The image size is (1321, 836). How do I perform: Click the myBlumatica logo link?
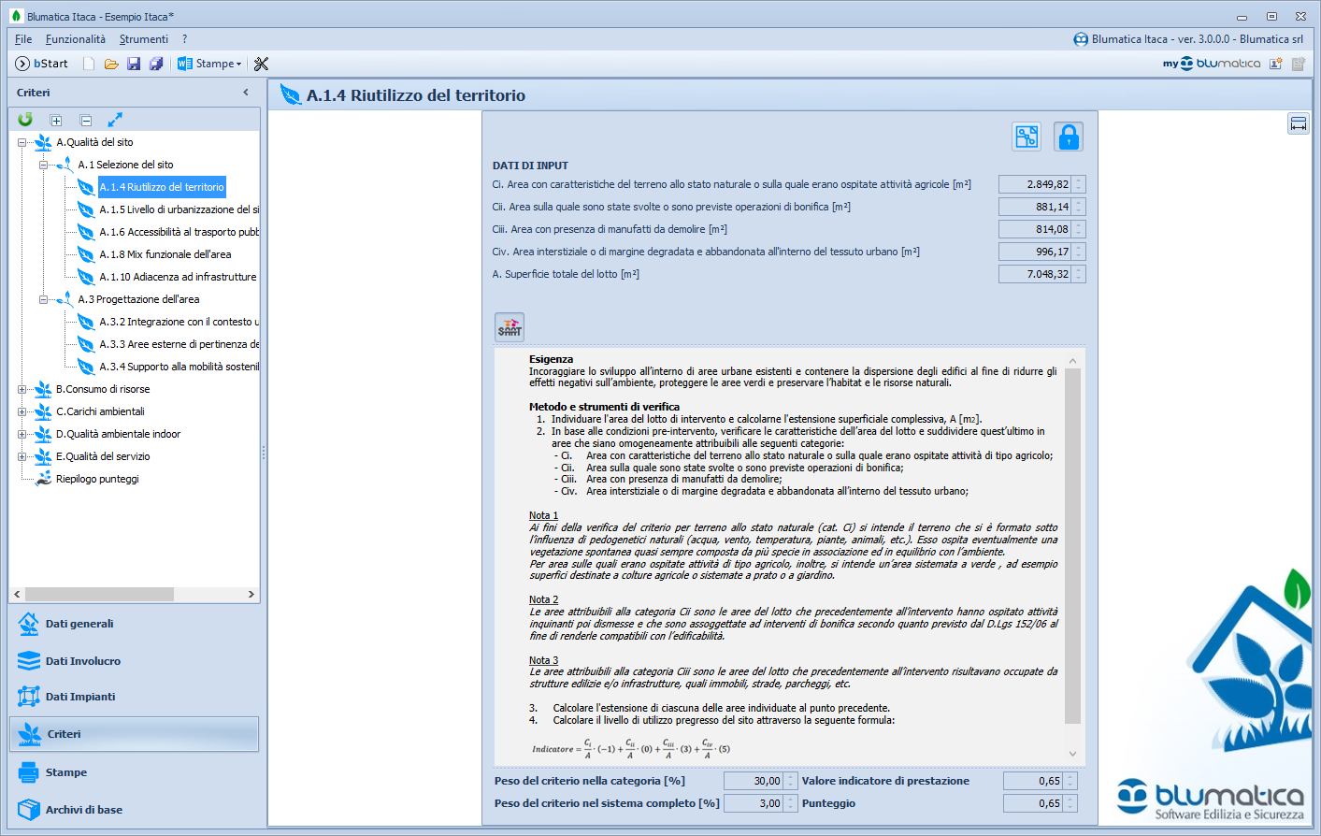point(1212,64)
